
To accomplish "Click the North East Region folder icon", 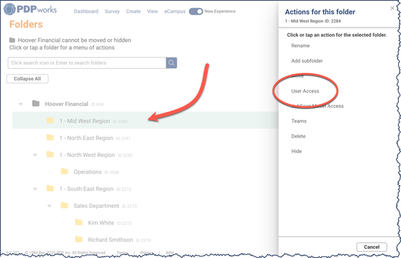I will point(50,137).
